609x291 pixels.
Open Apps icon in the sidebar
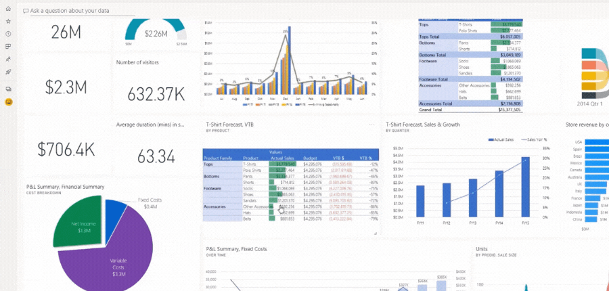tap(8, 47)
